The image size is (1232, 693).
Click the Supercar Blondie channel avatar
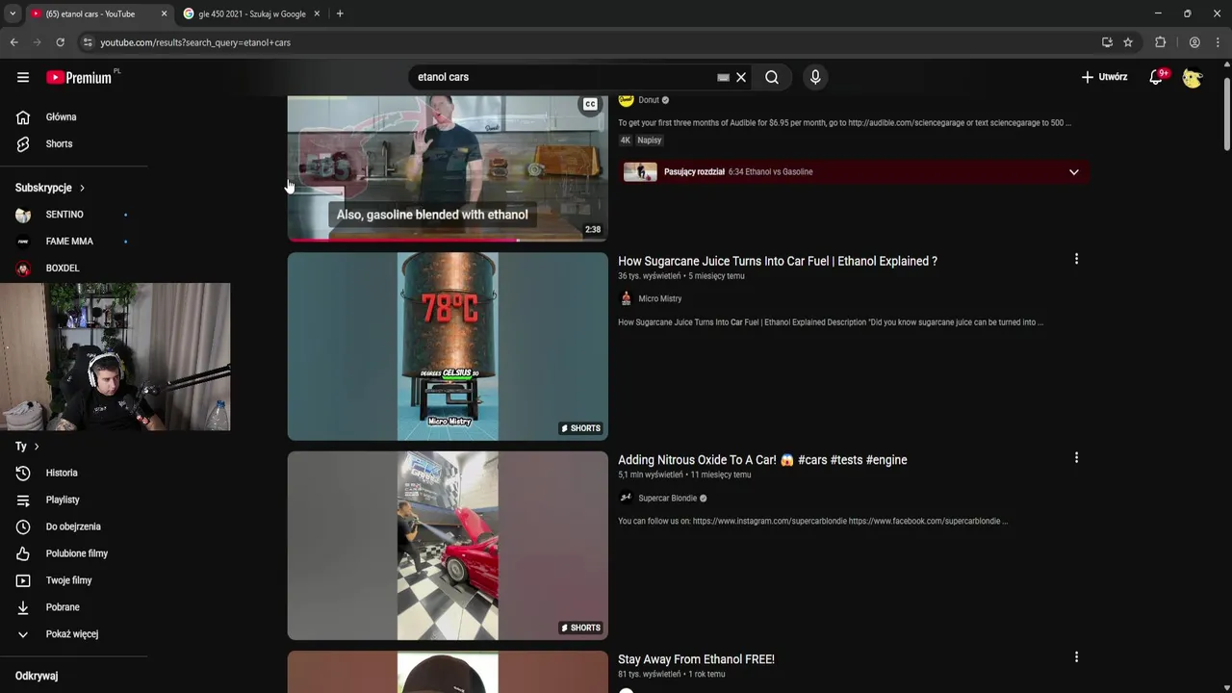[626, 499]
